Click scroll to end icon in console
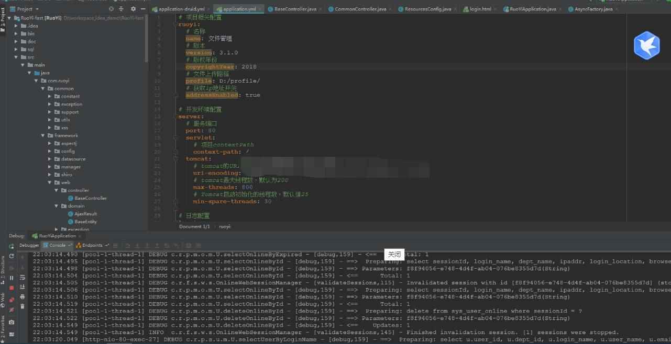671x344 pixels. [x=22, y=287]
